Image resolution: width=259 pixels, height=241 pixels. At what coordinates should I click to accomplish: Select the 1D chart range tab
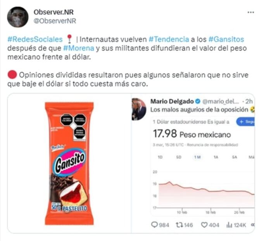click(x=160, y=157)
